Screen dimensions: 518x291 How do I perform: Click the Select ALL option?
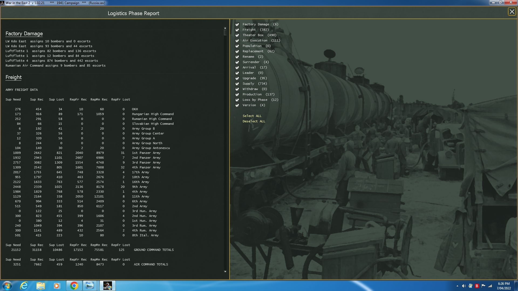click(x=252, y=116)
